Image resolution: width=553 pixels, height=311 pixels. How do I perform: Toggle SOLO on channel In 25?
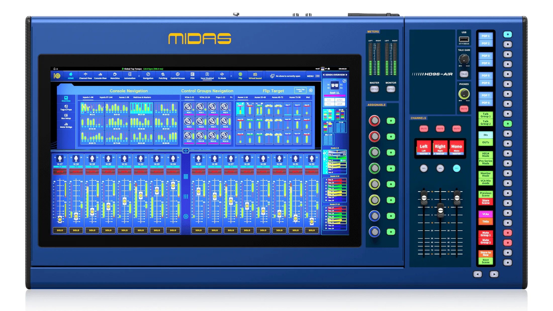pos(198,230)
